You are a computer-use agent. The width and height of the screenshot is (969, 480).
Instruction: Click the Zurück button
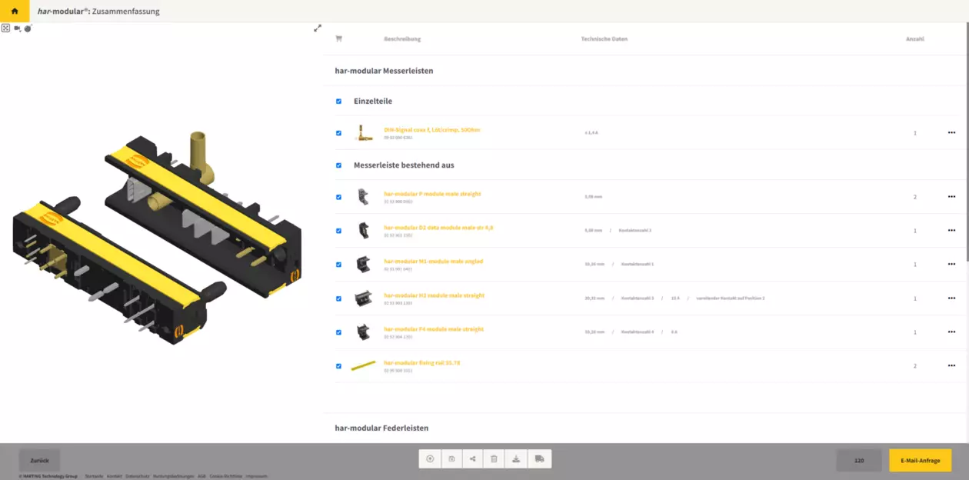[x=39, y=460]
